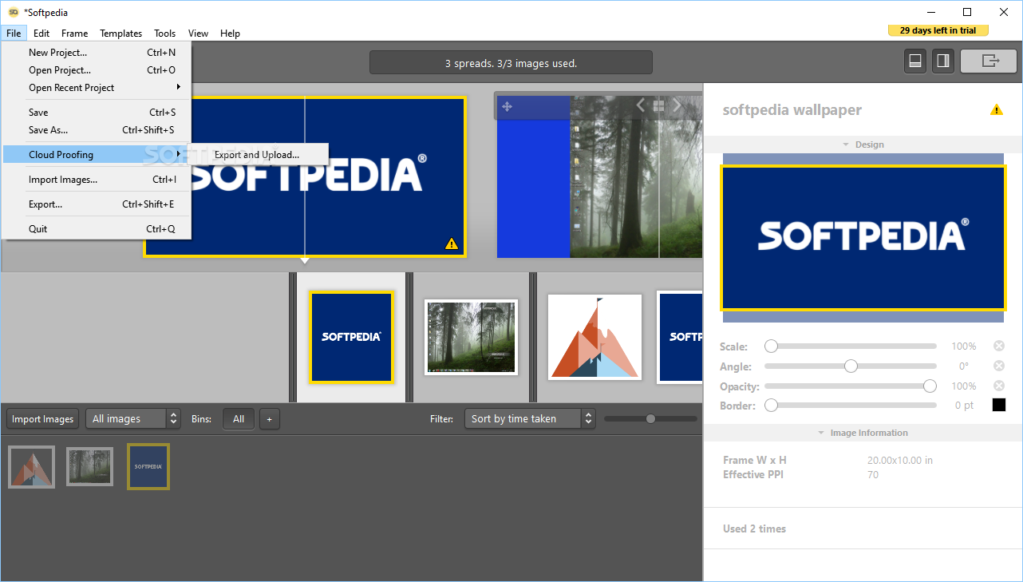Select the orange mountain spread thumbnail
The width and height of the screenshot is (1023, 582).
(594, 337)
